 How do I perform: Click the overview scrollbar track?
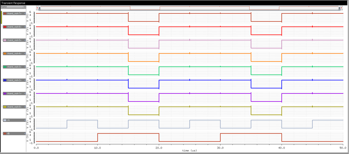[189, 8]
